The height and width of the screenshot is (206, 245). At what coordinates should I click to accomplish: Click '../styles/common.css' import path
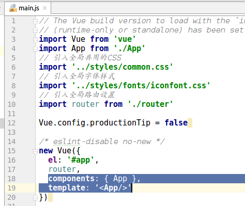pyautogui.click(x=122, y=67)
